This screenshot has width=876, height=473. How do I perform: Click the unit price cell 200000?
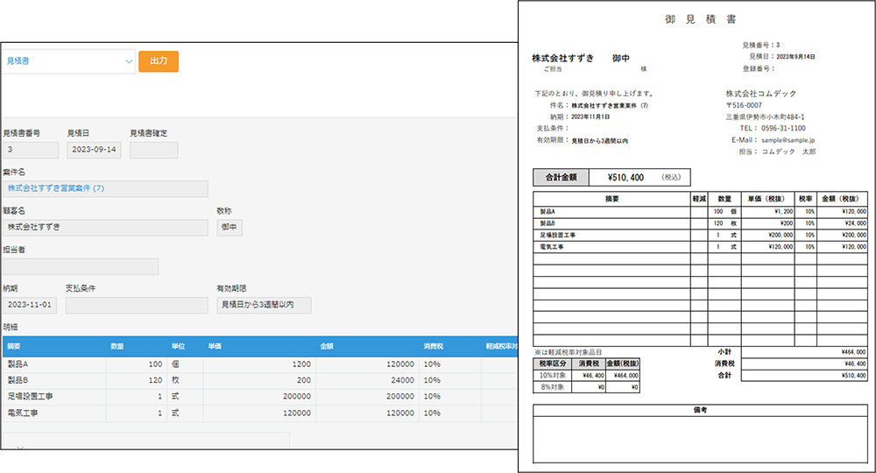[x=258, y=397]
